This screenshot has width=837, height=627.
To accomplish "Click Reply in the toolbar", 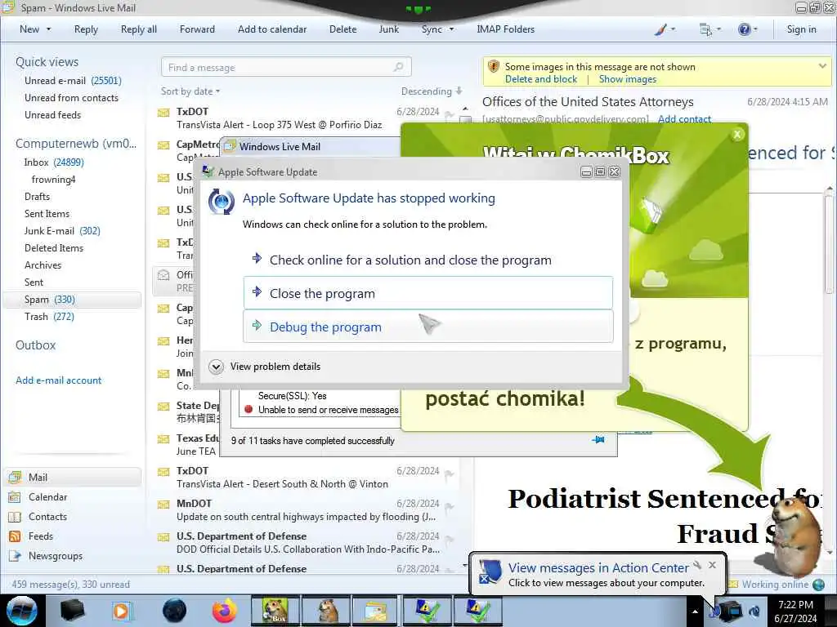I will [x=86, y=29].
